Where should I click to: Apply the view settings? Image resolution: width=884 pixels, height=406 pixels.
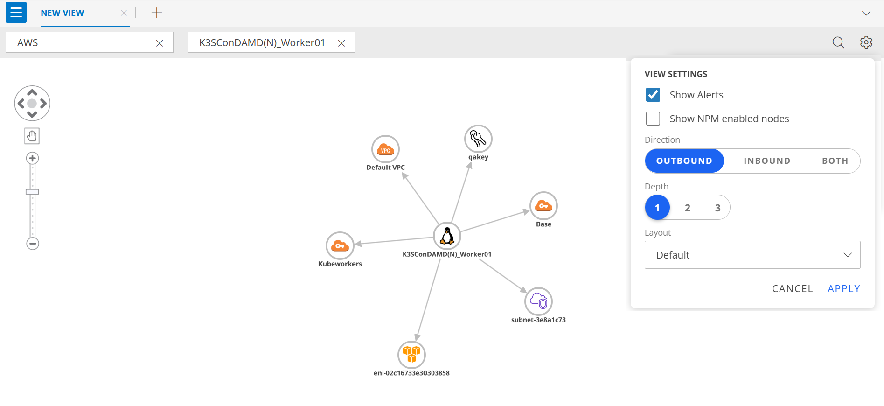[843, 289]
